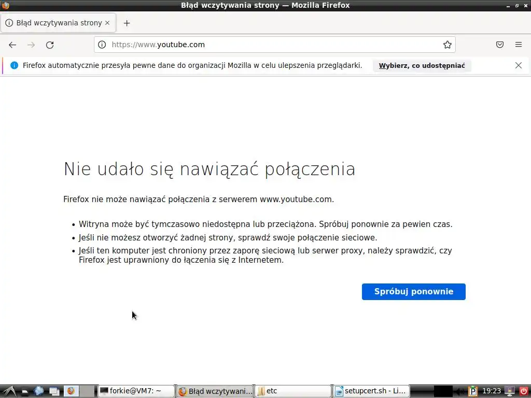This screenshot has width=531, height=398.
Task: Dismiss the Mozilla data notification bar
Action: click(x=519, y=65)
